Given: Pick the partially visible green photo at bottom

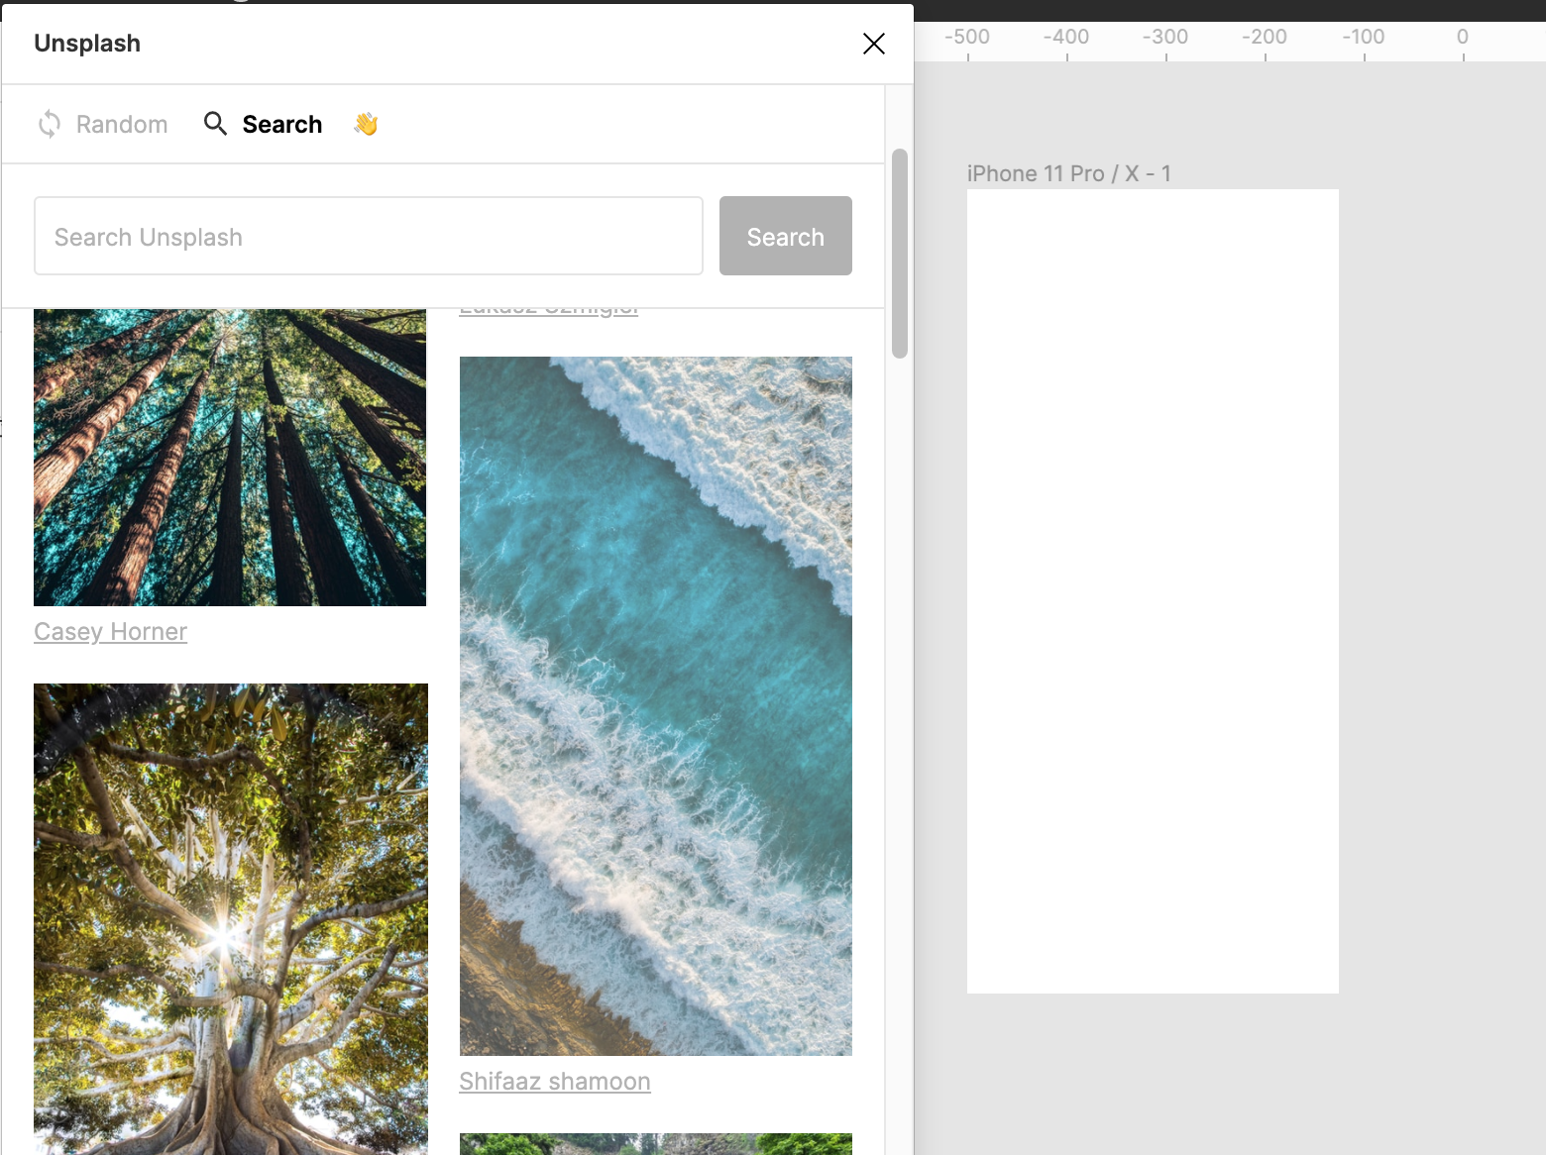Looking at the screenshot, I should [655, 1144].
